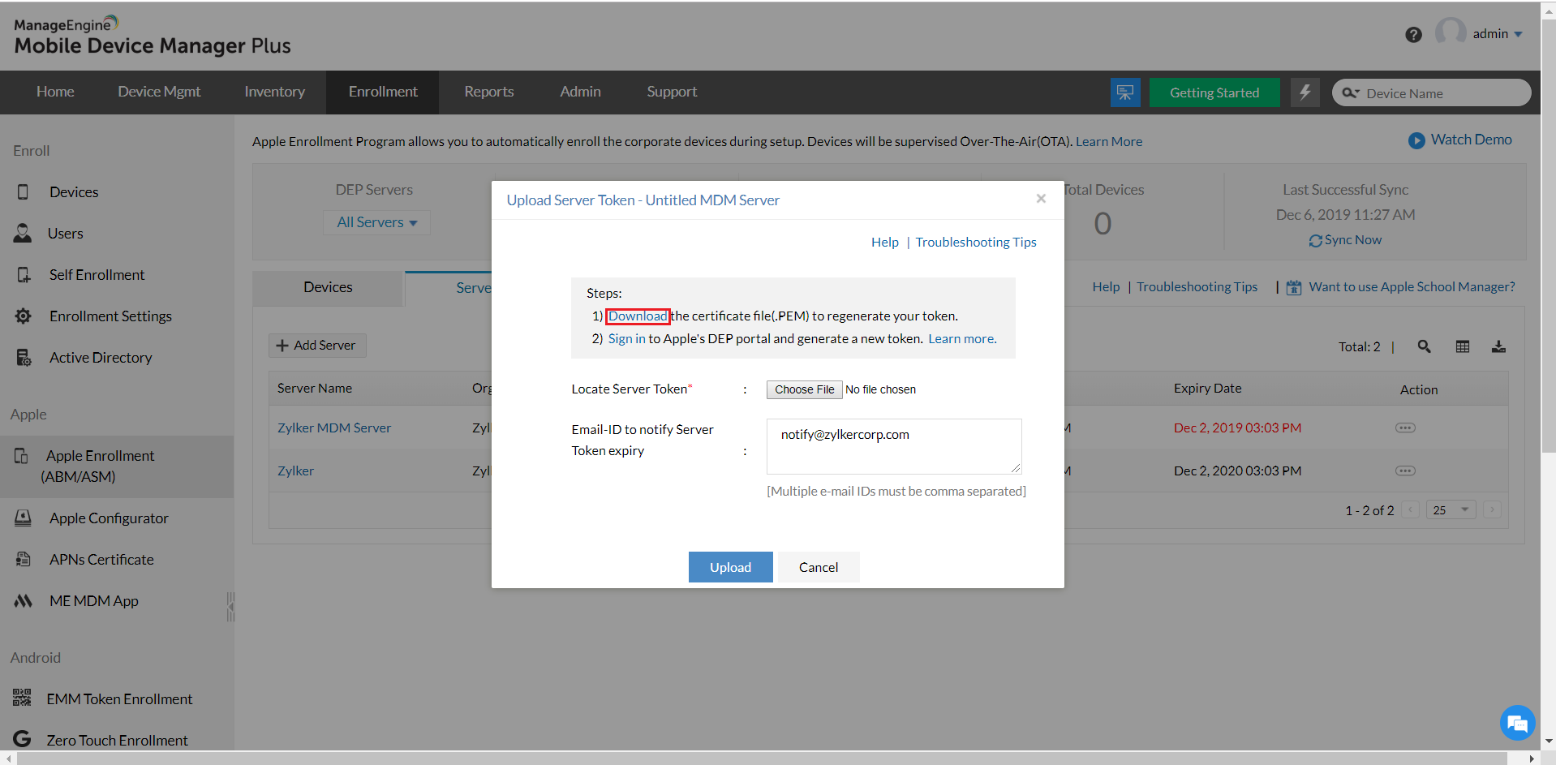Screen dimensions: 1556x765
Task: Click the Download certificate file link
Action: pyautogui.click(x=638, y=316)
